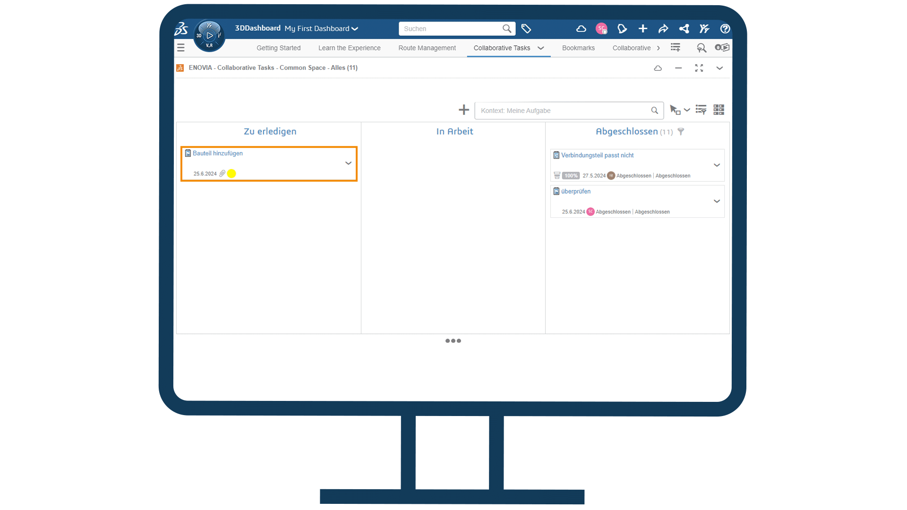This screenshot has height=510, width=907.
Task: Toggle the list filter view icon
Action: tap(701, 110)
